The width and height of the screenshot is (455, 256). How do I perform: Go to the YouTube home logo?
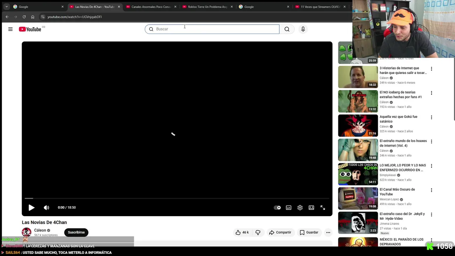30,29
